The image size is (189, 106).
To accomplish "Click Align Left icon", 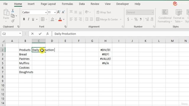I will (71, 19).
